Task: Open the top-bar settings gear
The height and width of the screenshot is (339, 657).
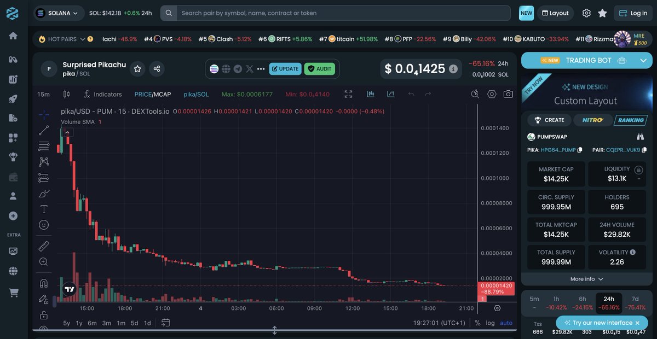Action: coord(586,13)
